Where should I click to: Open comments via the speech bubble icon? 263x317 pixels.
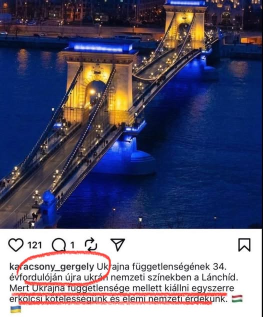point(59,245)
